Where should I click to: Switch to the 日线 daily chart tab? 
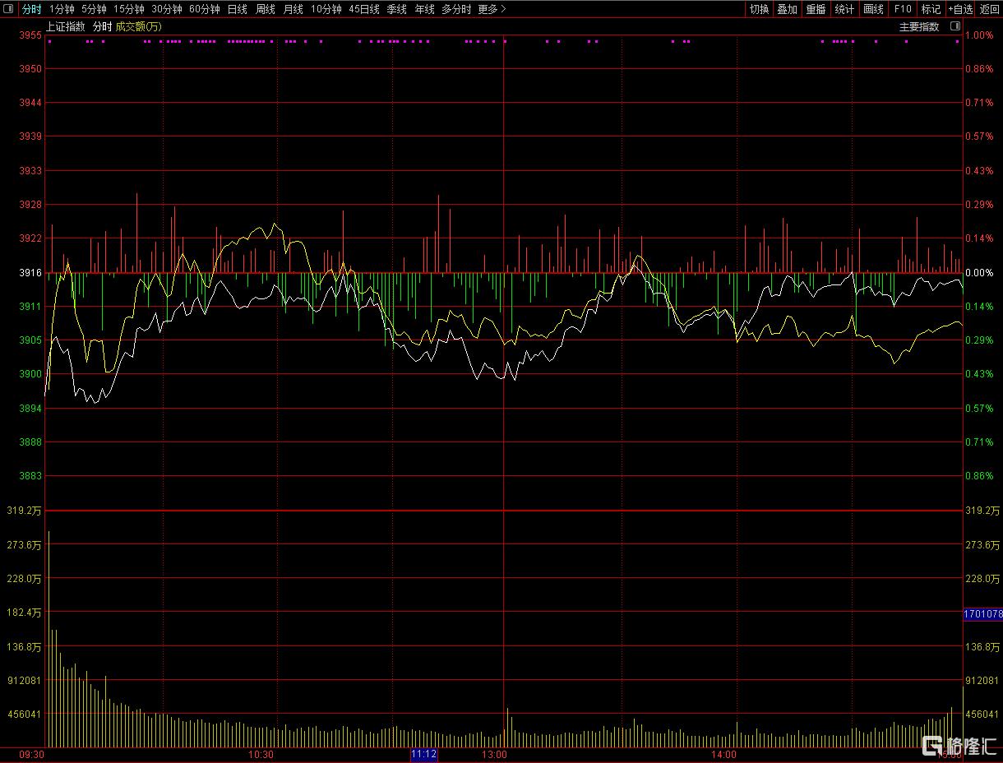[x=237, y=9]
